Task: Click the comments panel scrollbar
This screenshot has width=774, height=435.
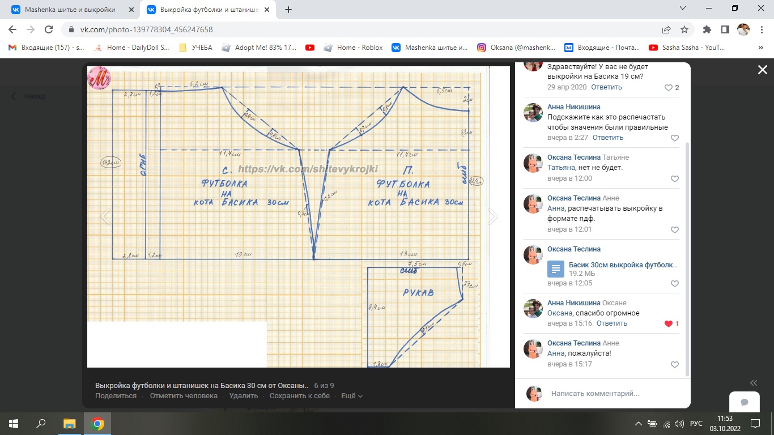Action: pyautogui.click(x=688, y=259)
